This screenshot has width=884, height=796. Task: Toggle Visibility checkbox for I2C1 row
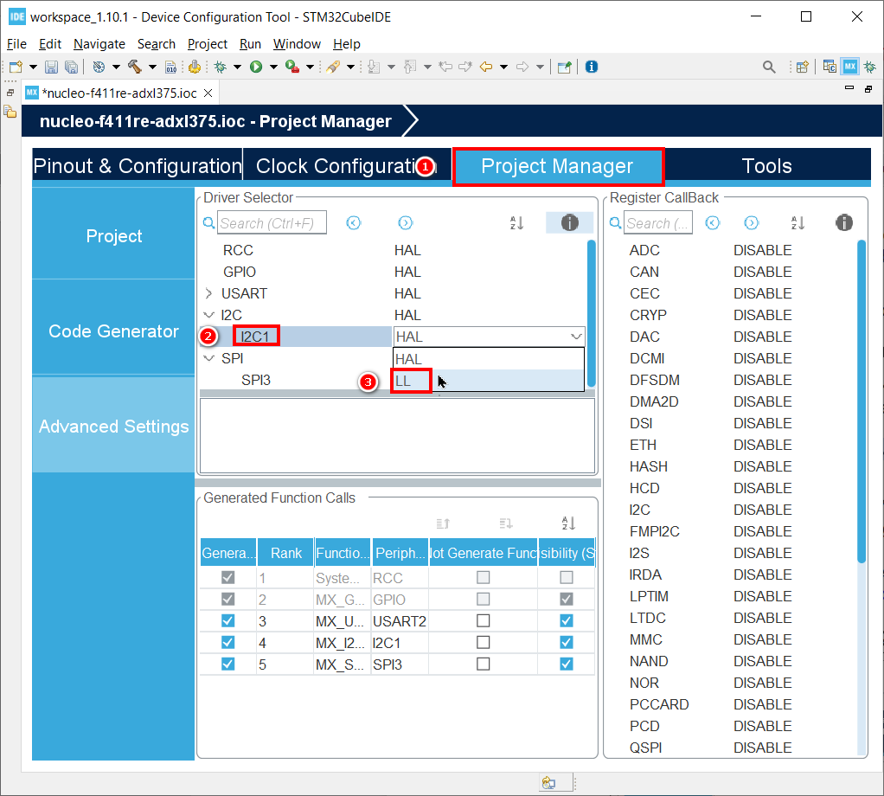click(x=567, y=642)
